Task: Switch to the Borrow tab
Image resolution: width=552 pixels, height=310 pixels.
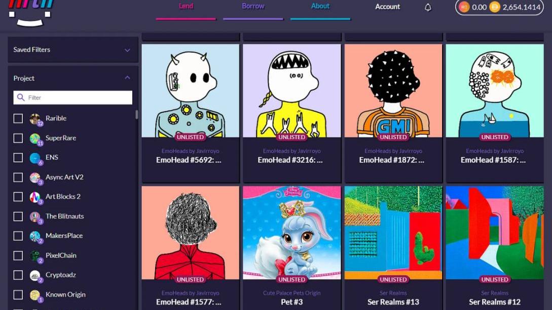Action: pos(253,6)
